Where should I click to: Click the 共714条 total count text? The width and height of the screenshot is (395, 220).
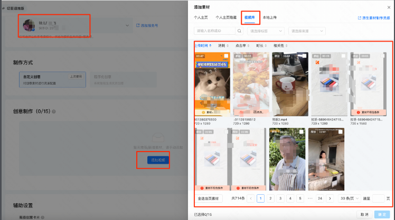[x=238, y=198]
